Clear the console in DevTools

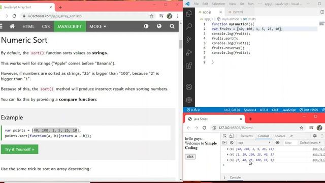click(x=232, y=143)
